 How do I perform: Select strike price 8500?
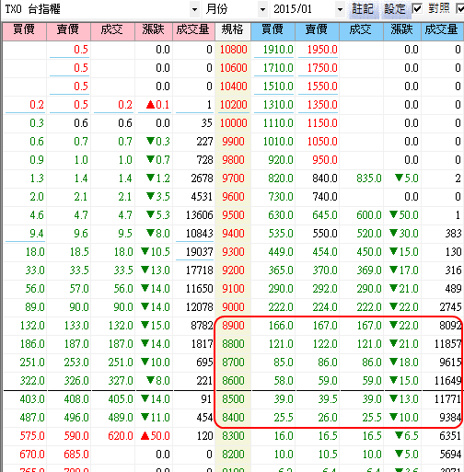click(x=233, y=399)
